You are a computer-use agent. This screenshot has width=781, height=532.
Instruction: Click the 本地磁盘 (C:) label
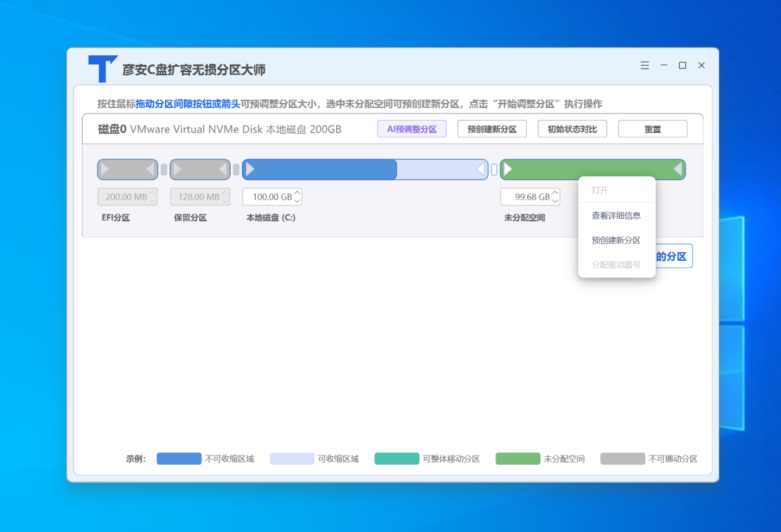[271, 218]
